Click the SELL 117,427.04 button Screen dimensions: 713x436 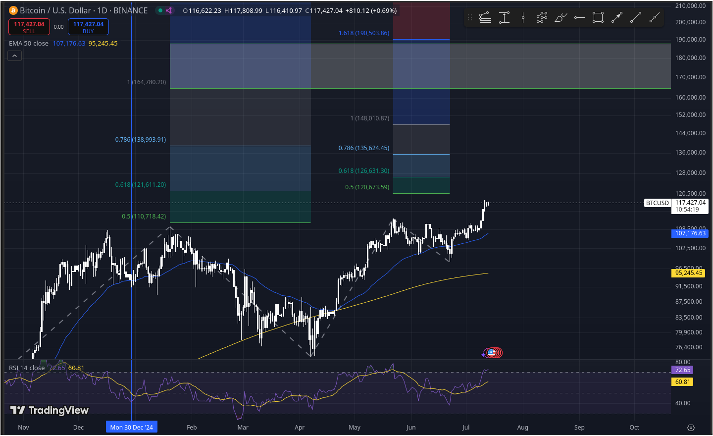29,27
